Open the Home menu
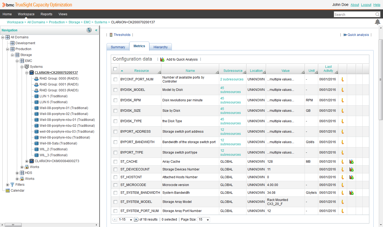383x227 pixels. point(7,14)
